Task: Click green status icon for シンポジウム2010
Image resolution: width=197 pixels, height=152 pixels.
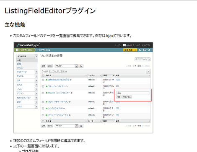Action: 47,108
